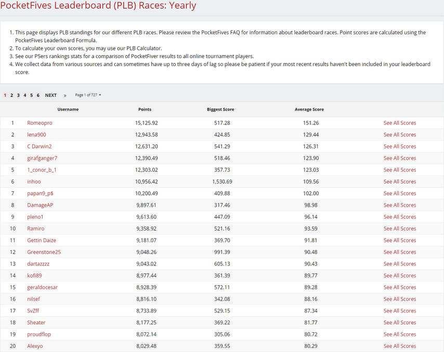Select Romeopro's points value 15,125.92
Screen dimensions: 444x352
coord(147,123)
